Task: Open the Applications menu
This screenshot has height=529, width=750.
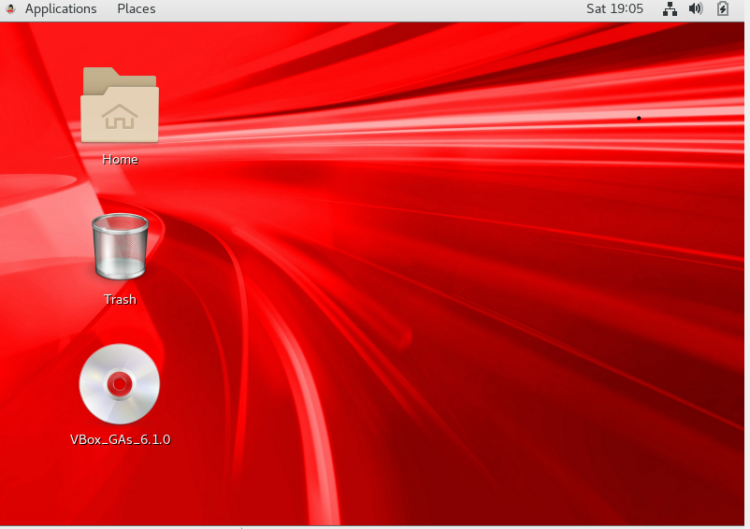Action: point(61,9)
